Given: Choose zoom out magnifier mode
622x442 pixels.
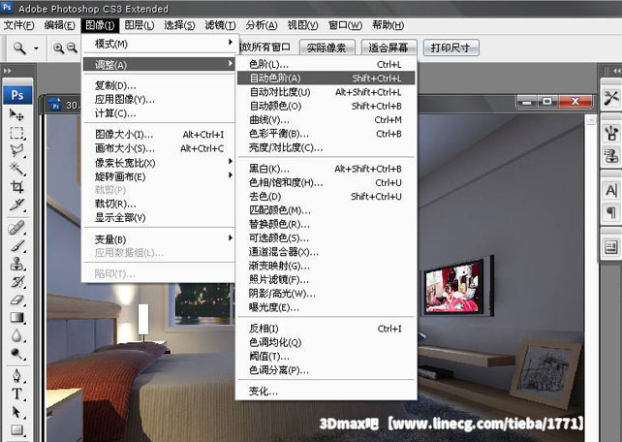Looking at the screenshot, I should coord(72,48).
